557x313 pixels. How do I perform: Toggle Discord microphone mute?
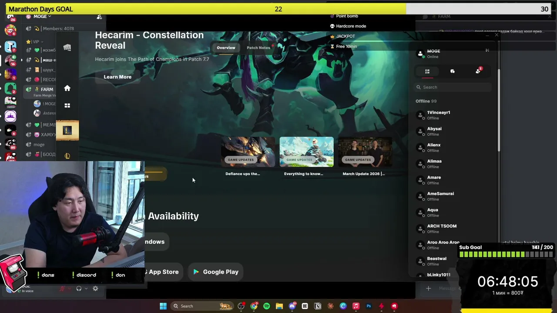coord(62,289)
